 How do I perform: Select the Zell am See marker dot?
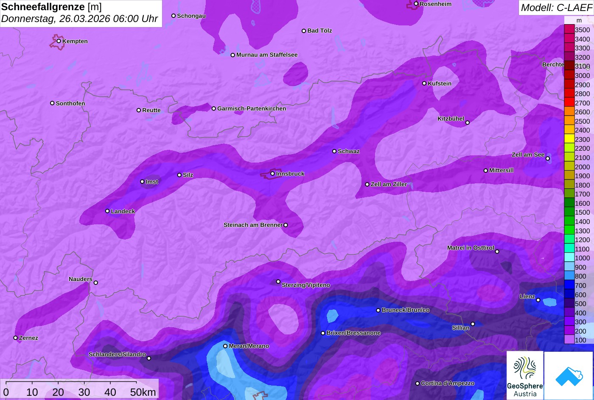point(548,159)
